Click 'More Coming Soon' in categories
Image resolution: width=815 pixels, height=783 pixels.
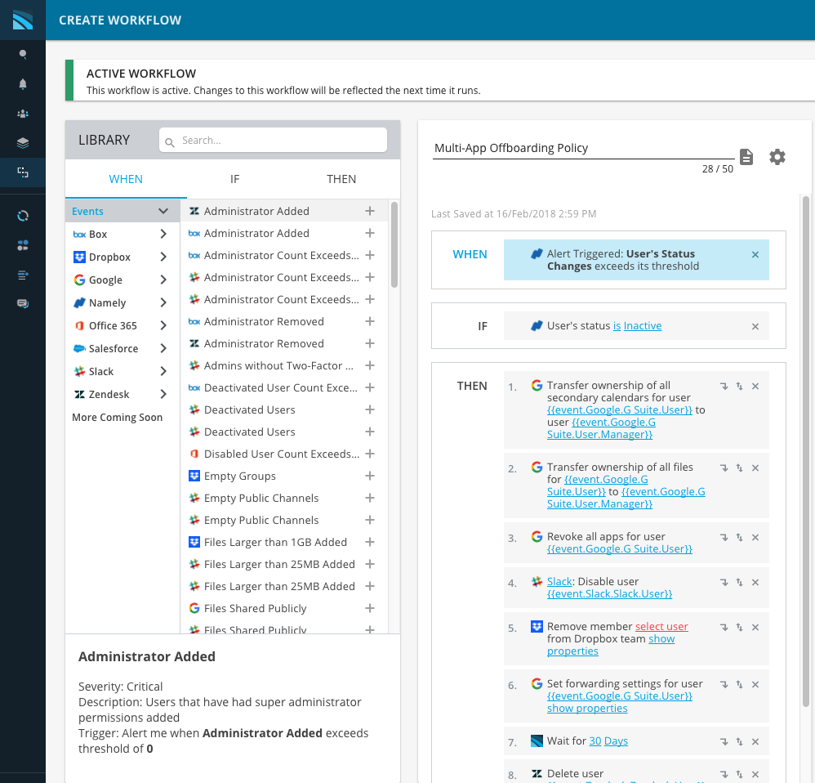(x=118, y=418)
